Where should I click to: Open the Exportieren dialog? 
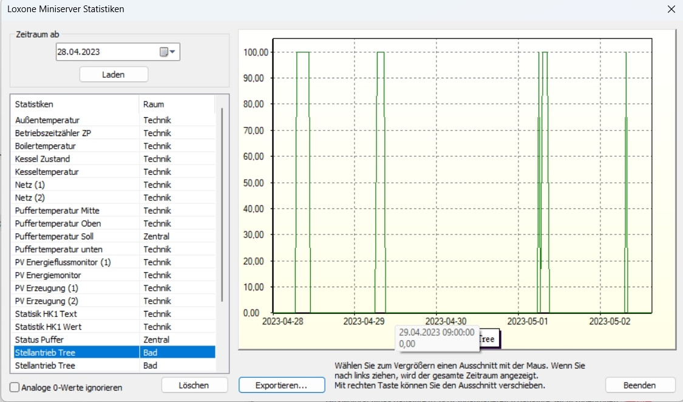click(x=281, y=385)
